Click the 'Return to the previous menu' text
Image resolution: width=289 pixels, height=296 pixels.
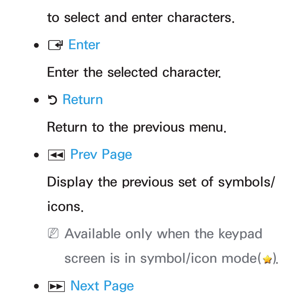click(137, 128)
